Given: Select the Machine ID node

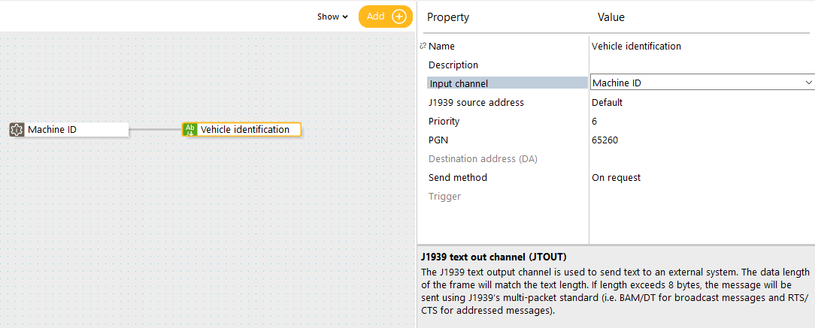Looking at the screenshot, I should [x=68, y=130].
